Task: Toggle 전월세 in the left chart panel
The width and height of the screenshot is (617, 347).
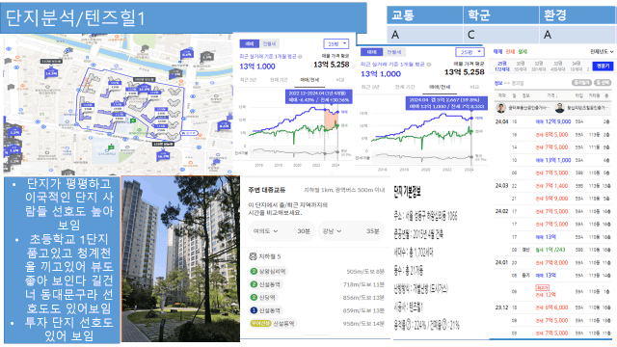Action: 269,43
